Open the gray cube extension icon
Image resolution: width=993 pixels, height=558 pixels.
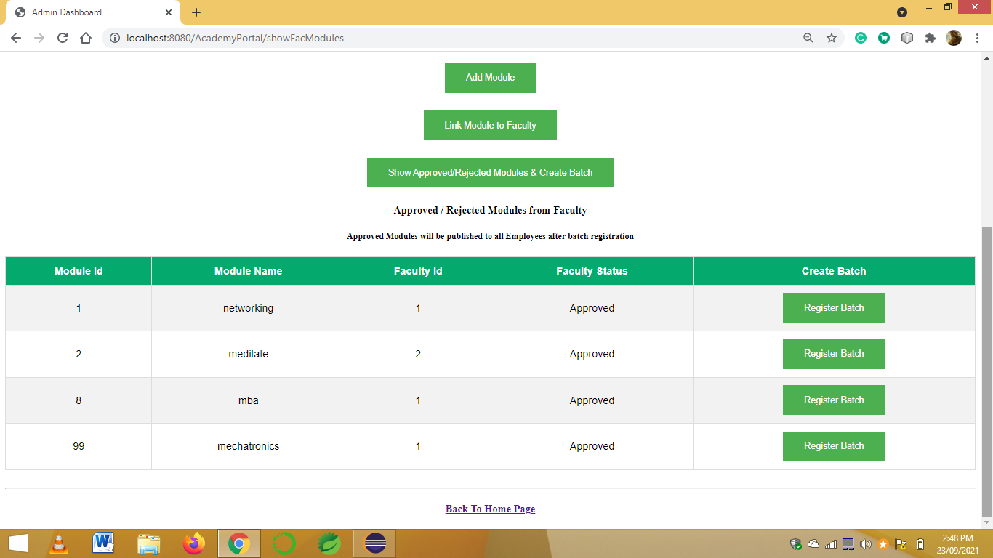907,38
